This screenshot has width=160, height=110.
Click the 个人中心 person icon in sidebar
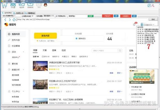[x=9, y=91]
